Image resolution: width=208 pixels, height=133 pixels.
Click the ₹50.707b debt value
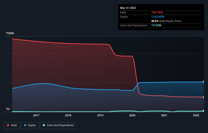[x=157, y=12]
